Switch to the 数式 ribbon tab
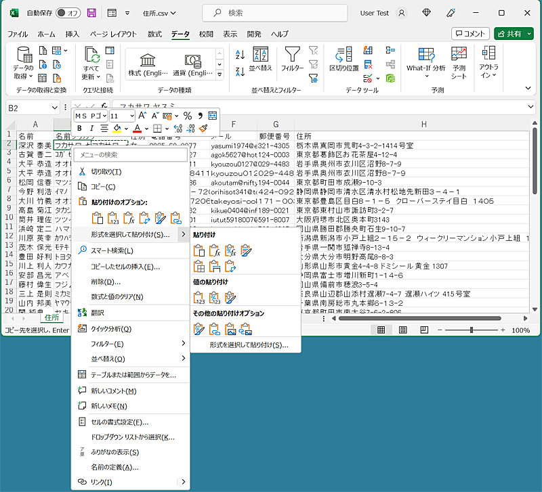542x492 pixels. coord(154,34)
